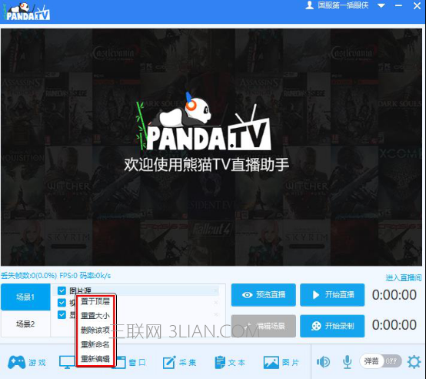Screen dimensions: 426x379
Task: Add an image source (图片)
Action: (281, 362)
